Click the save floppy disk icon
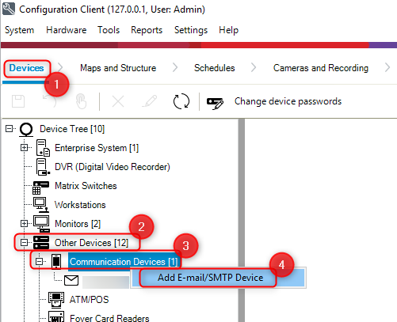The width and height of the screenshot is (397, 322). pyautogui.click(x=18, y=101)
